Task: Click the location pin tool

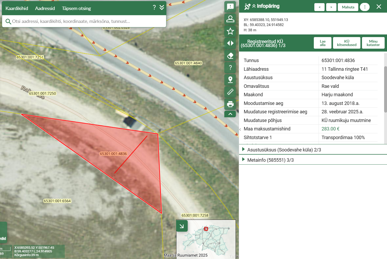Action: click(x=230, y=80)
